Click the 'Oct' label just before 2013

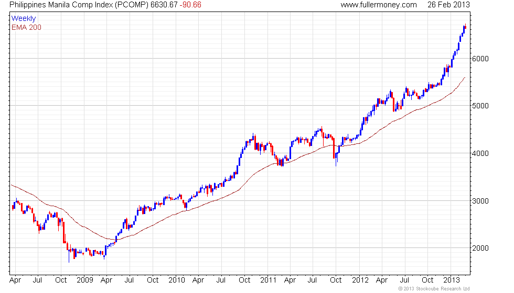coord(427,280)
